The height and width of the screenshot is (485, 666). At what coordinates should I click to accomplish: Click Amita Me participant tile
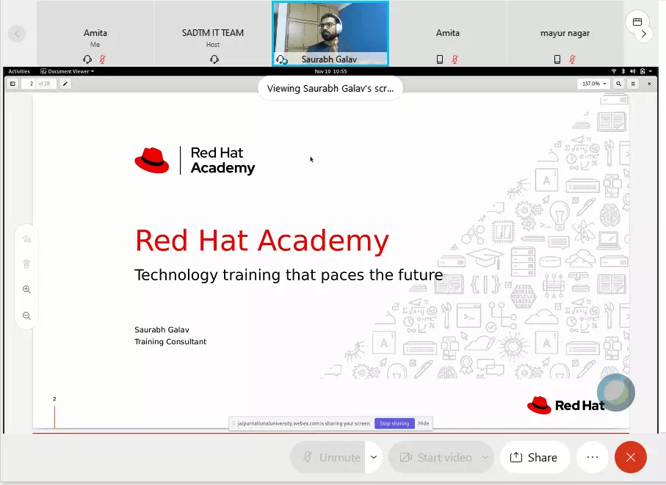click(95, 34)
